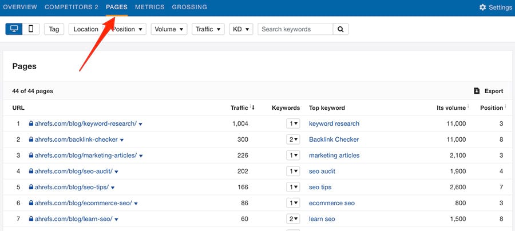Open Settings gear

click(x=482, y=7)
